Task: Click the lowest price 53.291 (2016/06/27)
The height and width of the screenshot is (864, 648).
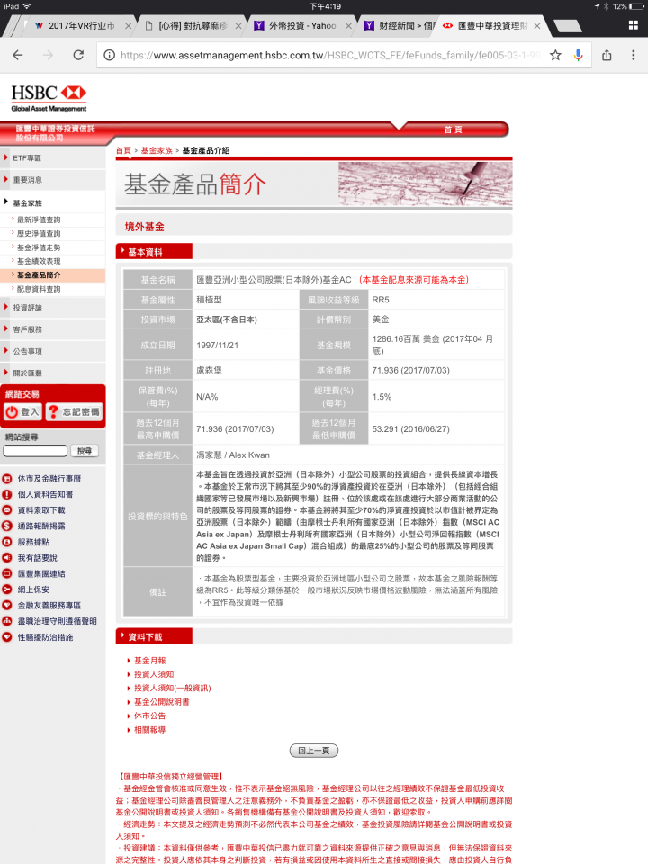Action: 410,429
